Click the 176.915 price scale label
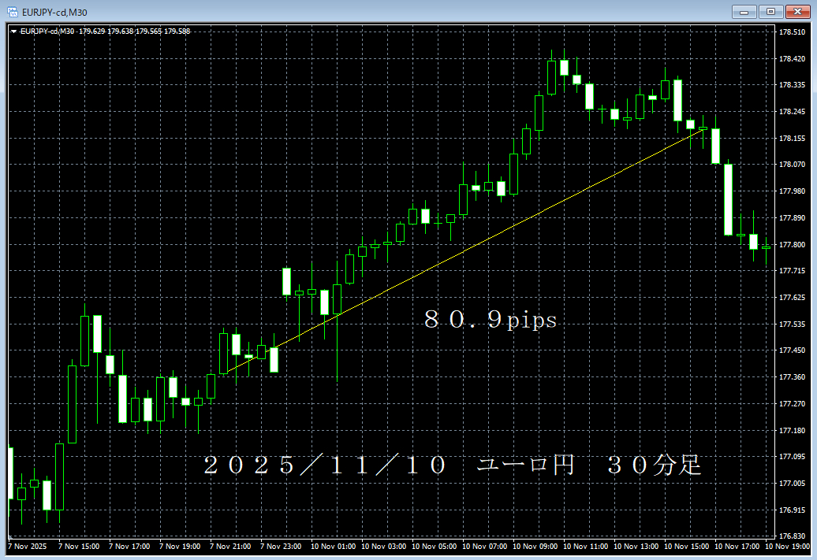Image resolution: width=817 pixels, height=560 pixels. [x=792, y=510]
